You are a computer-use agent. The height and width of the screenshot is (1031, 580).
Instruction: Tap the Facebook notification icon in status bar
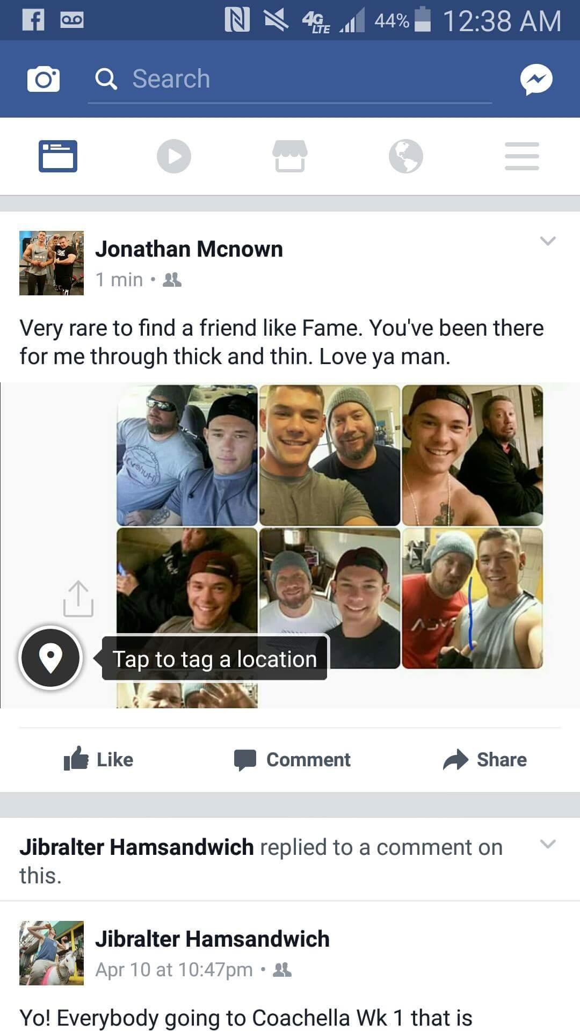pos(33,20)
